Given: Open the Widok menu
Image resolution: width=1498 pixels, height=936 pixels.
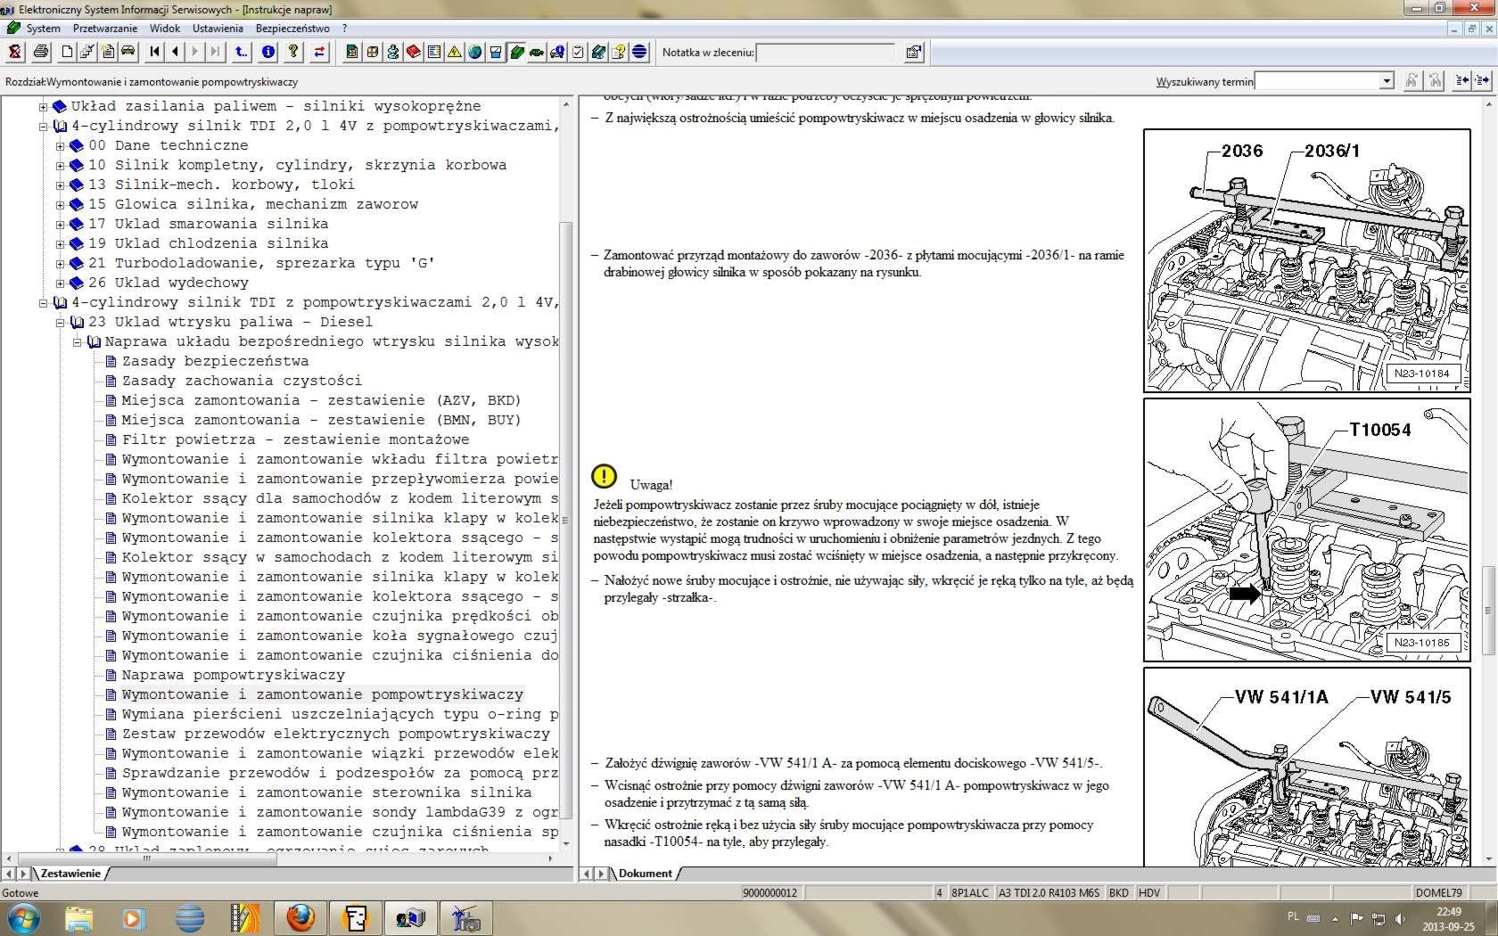Looking at the screenshot, I should coord(165,28).
